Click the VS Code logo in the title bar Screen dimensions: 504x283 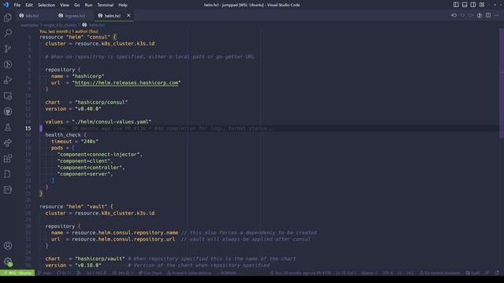6,5
